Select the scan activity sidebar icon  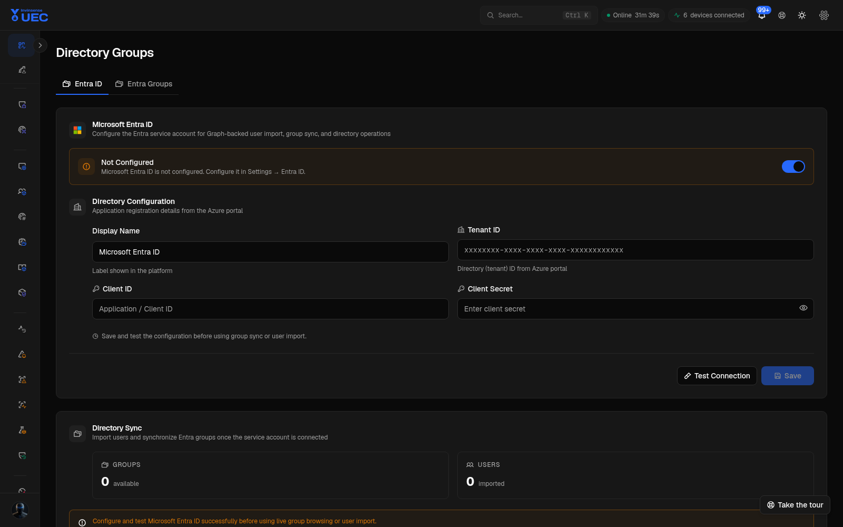click(x=22, y=405)
